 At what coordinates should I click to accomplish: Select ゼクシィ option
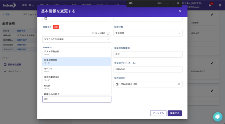coord(76,70)
